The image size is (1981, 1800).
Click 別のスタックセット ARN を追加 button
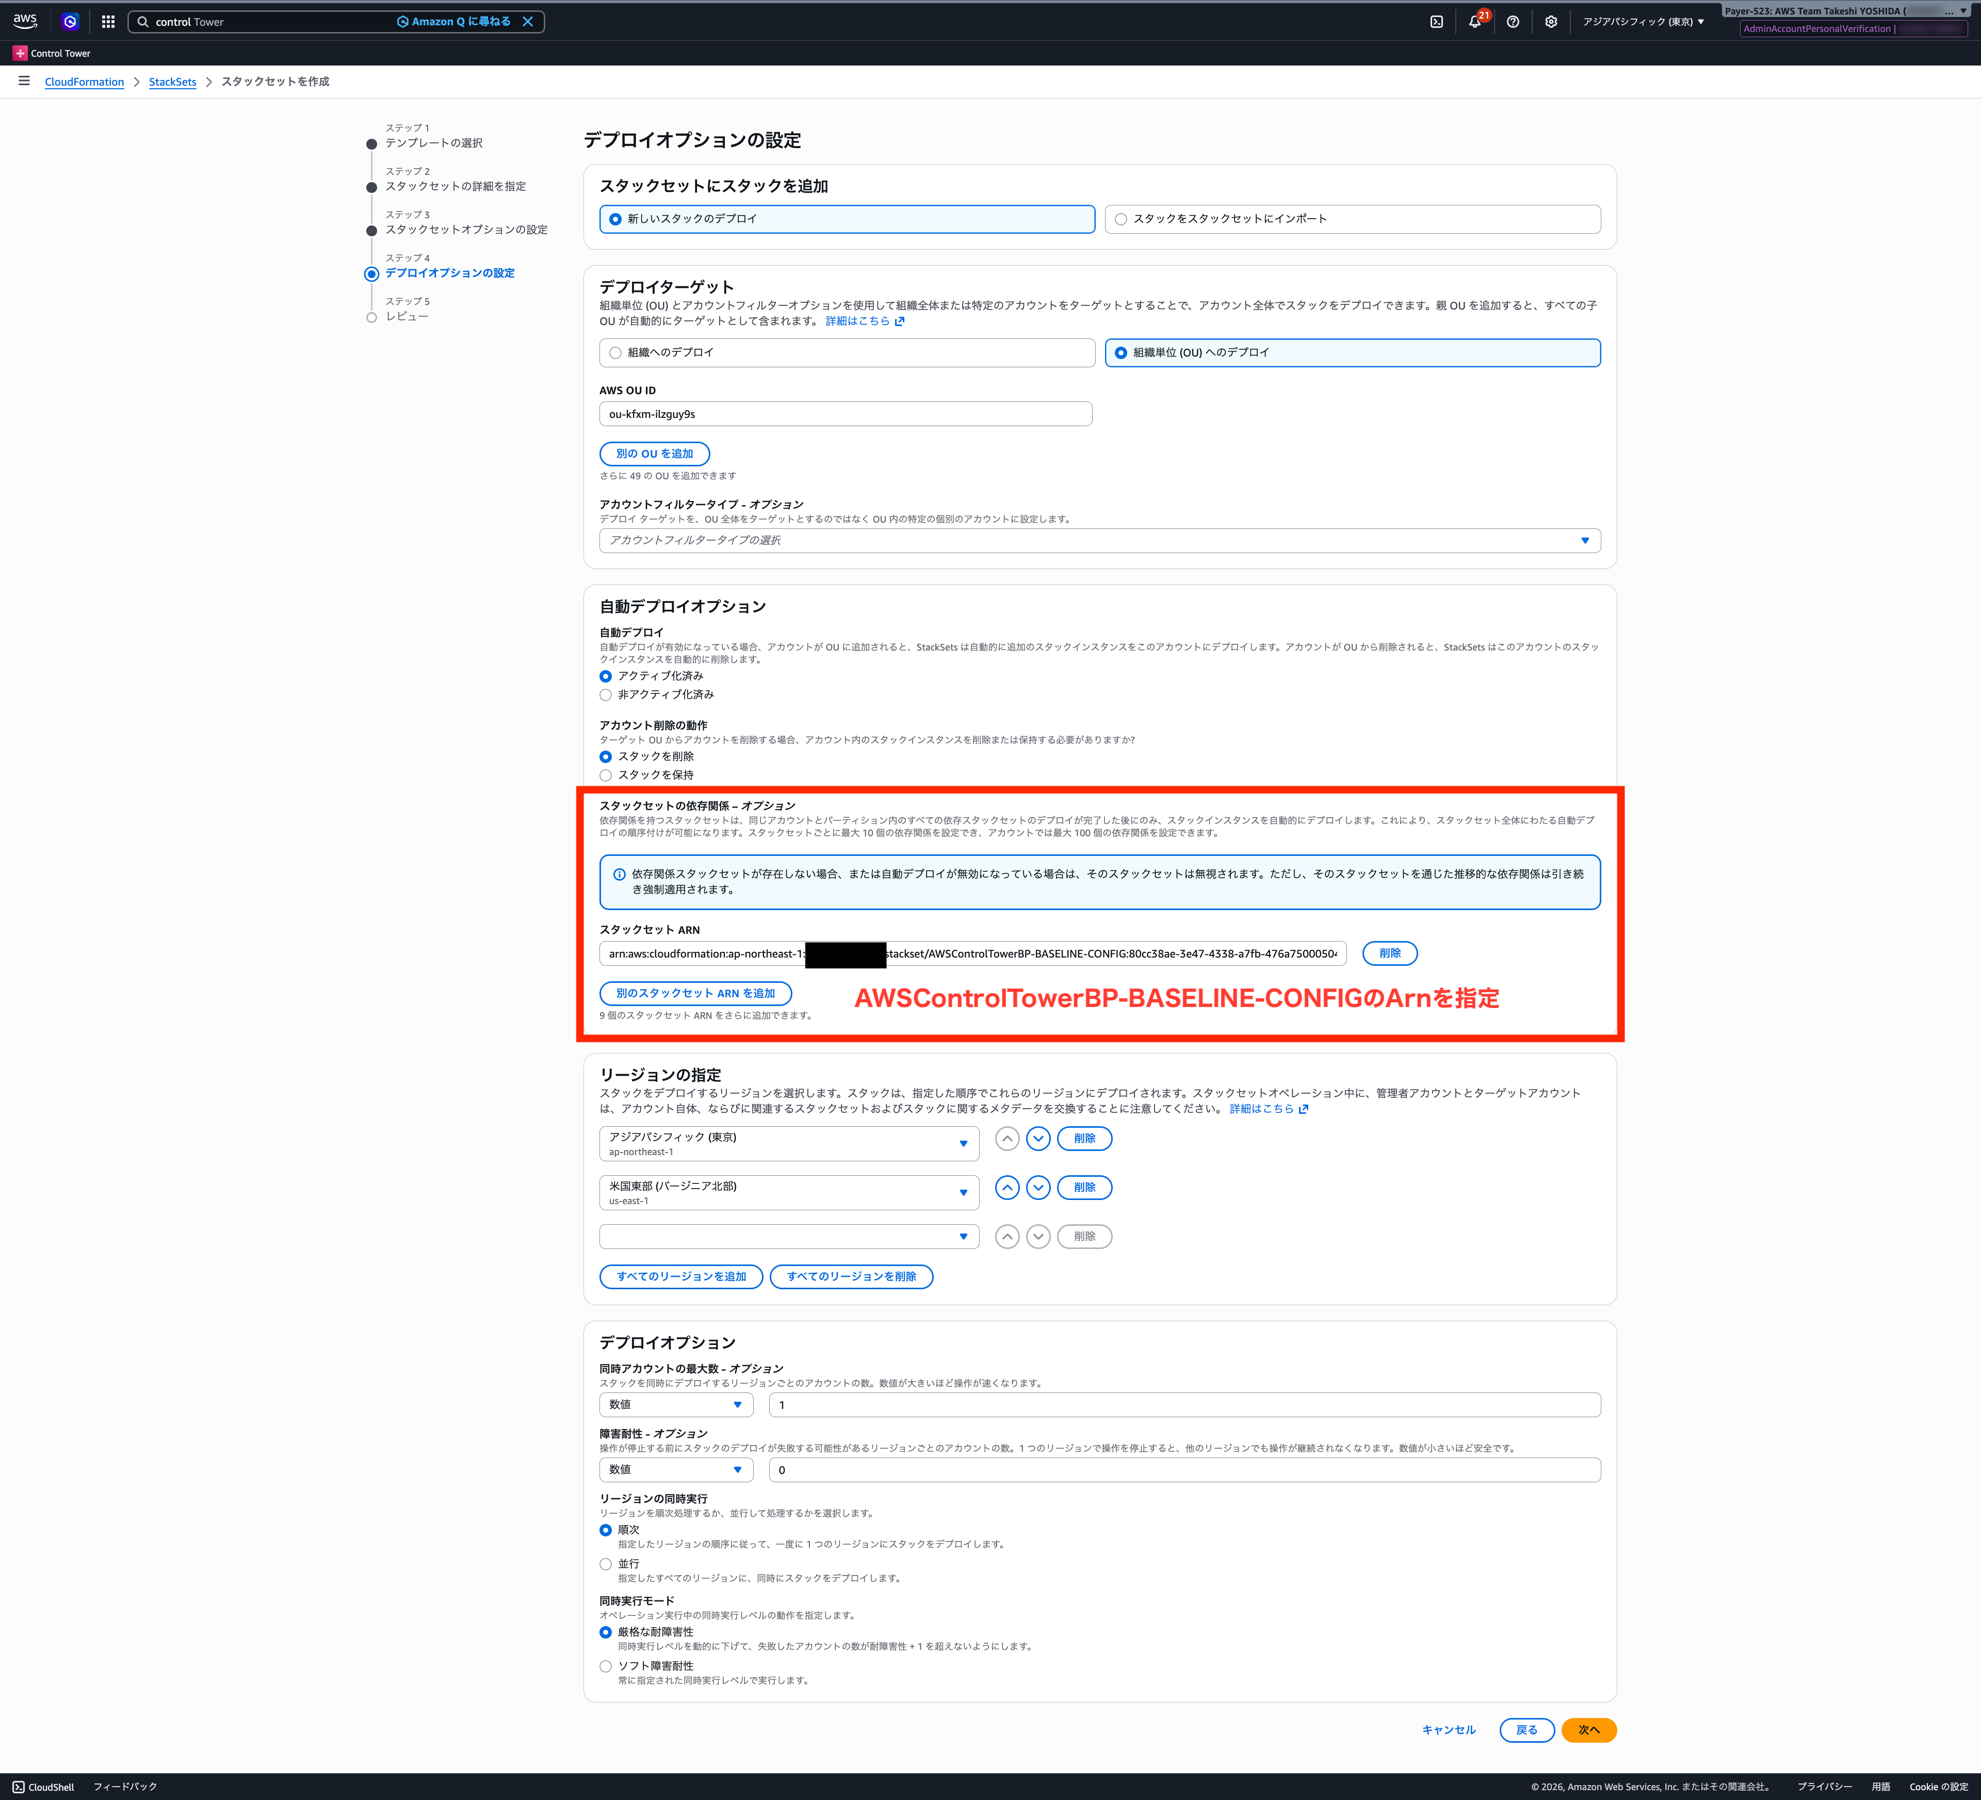[696, 993]
